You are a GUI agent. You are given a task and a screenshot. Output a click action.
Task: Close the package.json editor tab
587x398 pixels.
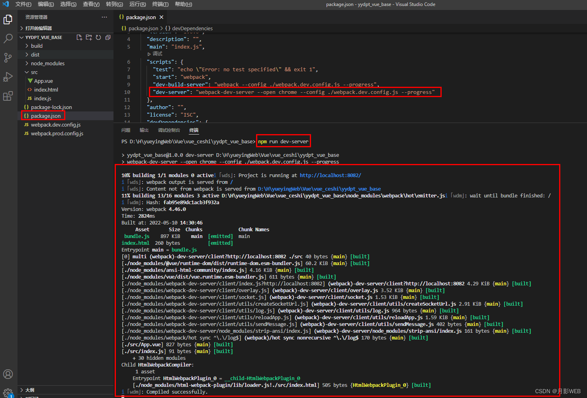161,17
